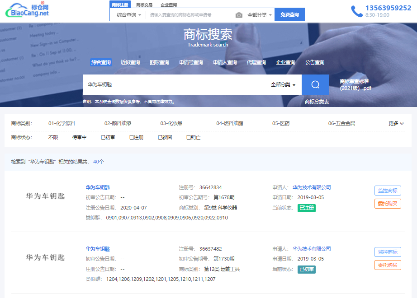The image size is (417, 298).
Task: Expand 更多 trademark categories
Action: pos(396,123)
